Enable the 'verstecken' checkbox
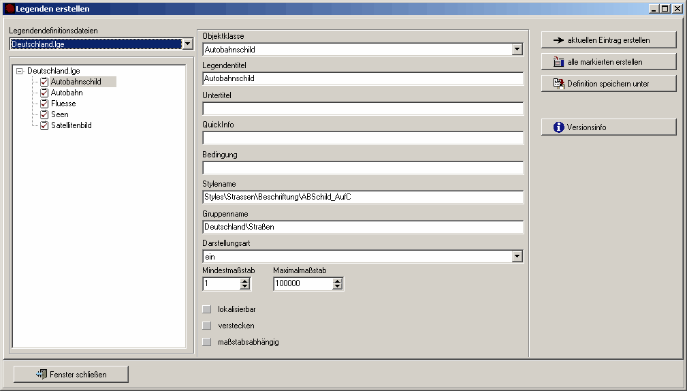 point(207,326)
